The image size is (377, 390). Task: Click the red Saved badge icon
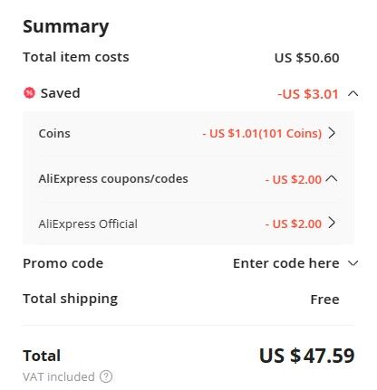click(29, 93)
